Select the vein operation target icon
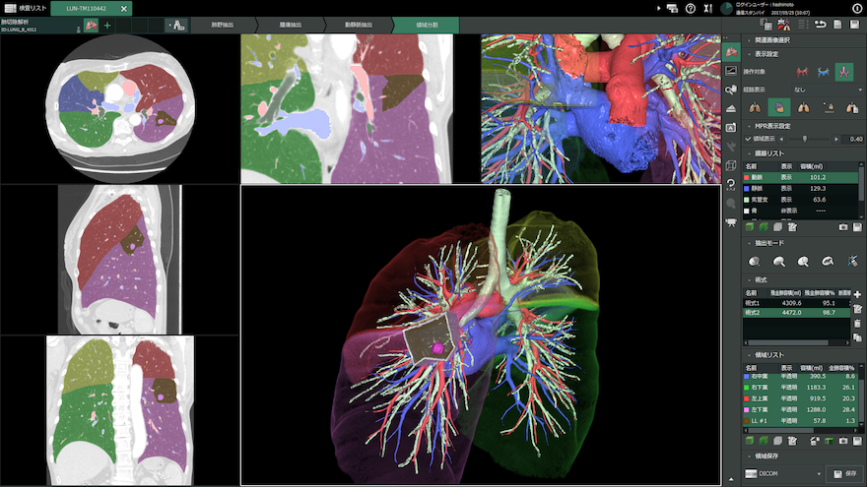The width and height of the screenshot is (867, 487). (x=822, y=72)
